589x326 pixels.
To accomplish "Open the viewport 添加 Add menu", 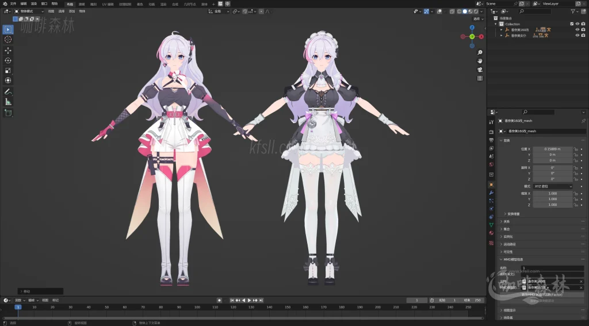I will click(x=72, y=11).
